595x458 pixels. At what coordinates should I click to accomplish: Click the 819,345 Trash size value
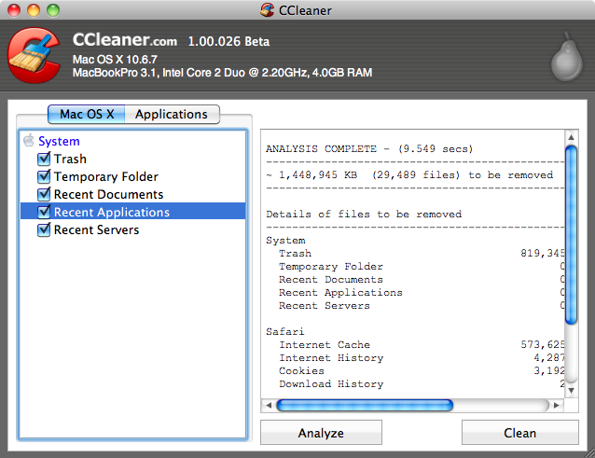click(x=543, y=253)
